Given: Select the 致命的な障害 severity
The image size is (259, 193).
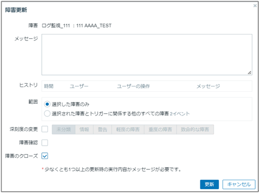Looking at the screenshot, I should (x=195, y=130).
